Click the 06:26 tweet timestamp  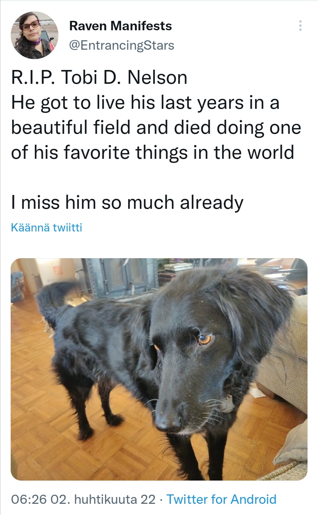[x=29, y=499]
